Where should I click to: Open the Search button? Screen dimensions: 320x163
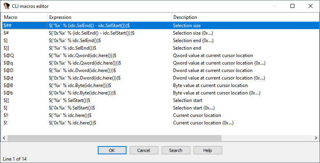[176, 150]
